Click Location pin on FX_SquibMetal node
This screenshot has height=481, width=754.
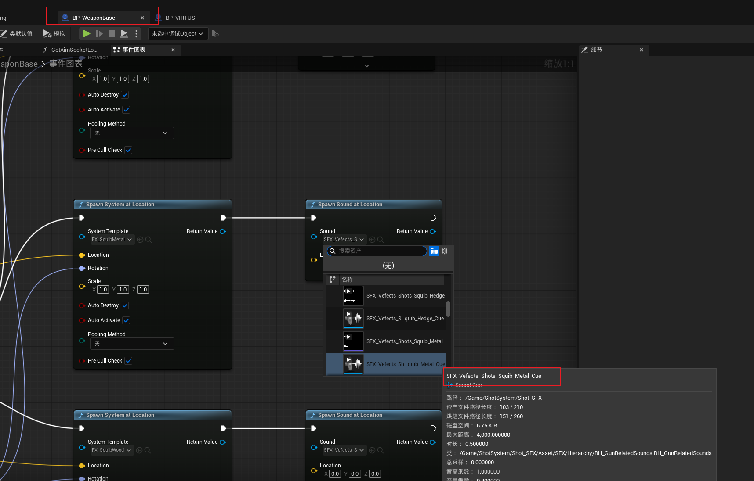[82, 255]
